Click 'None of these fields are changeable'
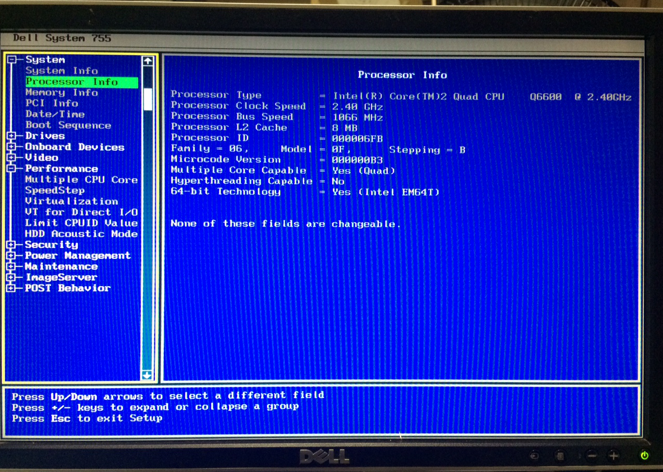This screenshot has width=663, height=472. 286,223
